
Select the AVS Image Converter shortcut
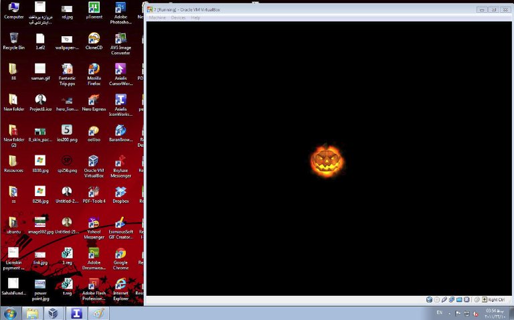(x=120, y=44)
